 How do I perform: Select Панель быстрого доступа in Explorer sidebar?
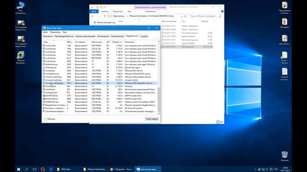click(105, 22)
